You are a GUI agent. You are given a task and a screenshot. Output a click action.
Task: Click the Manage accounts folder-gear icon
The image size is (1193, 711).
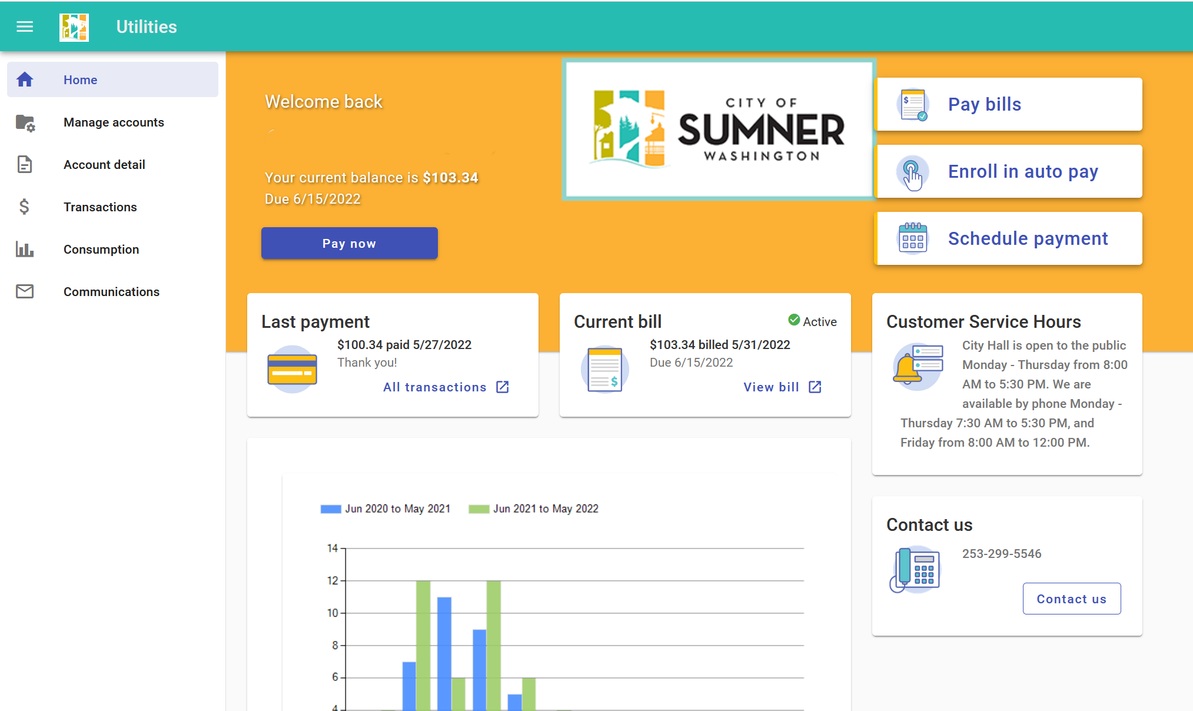(x=25, y=122)
